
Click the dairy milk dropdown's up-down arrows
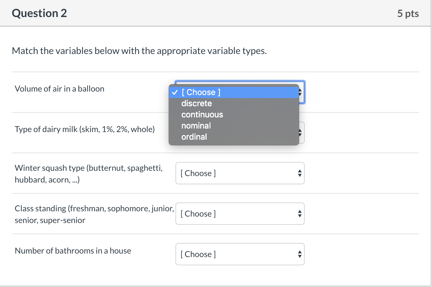pyautogui.click(x=300, y=133)
